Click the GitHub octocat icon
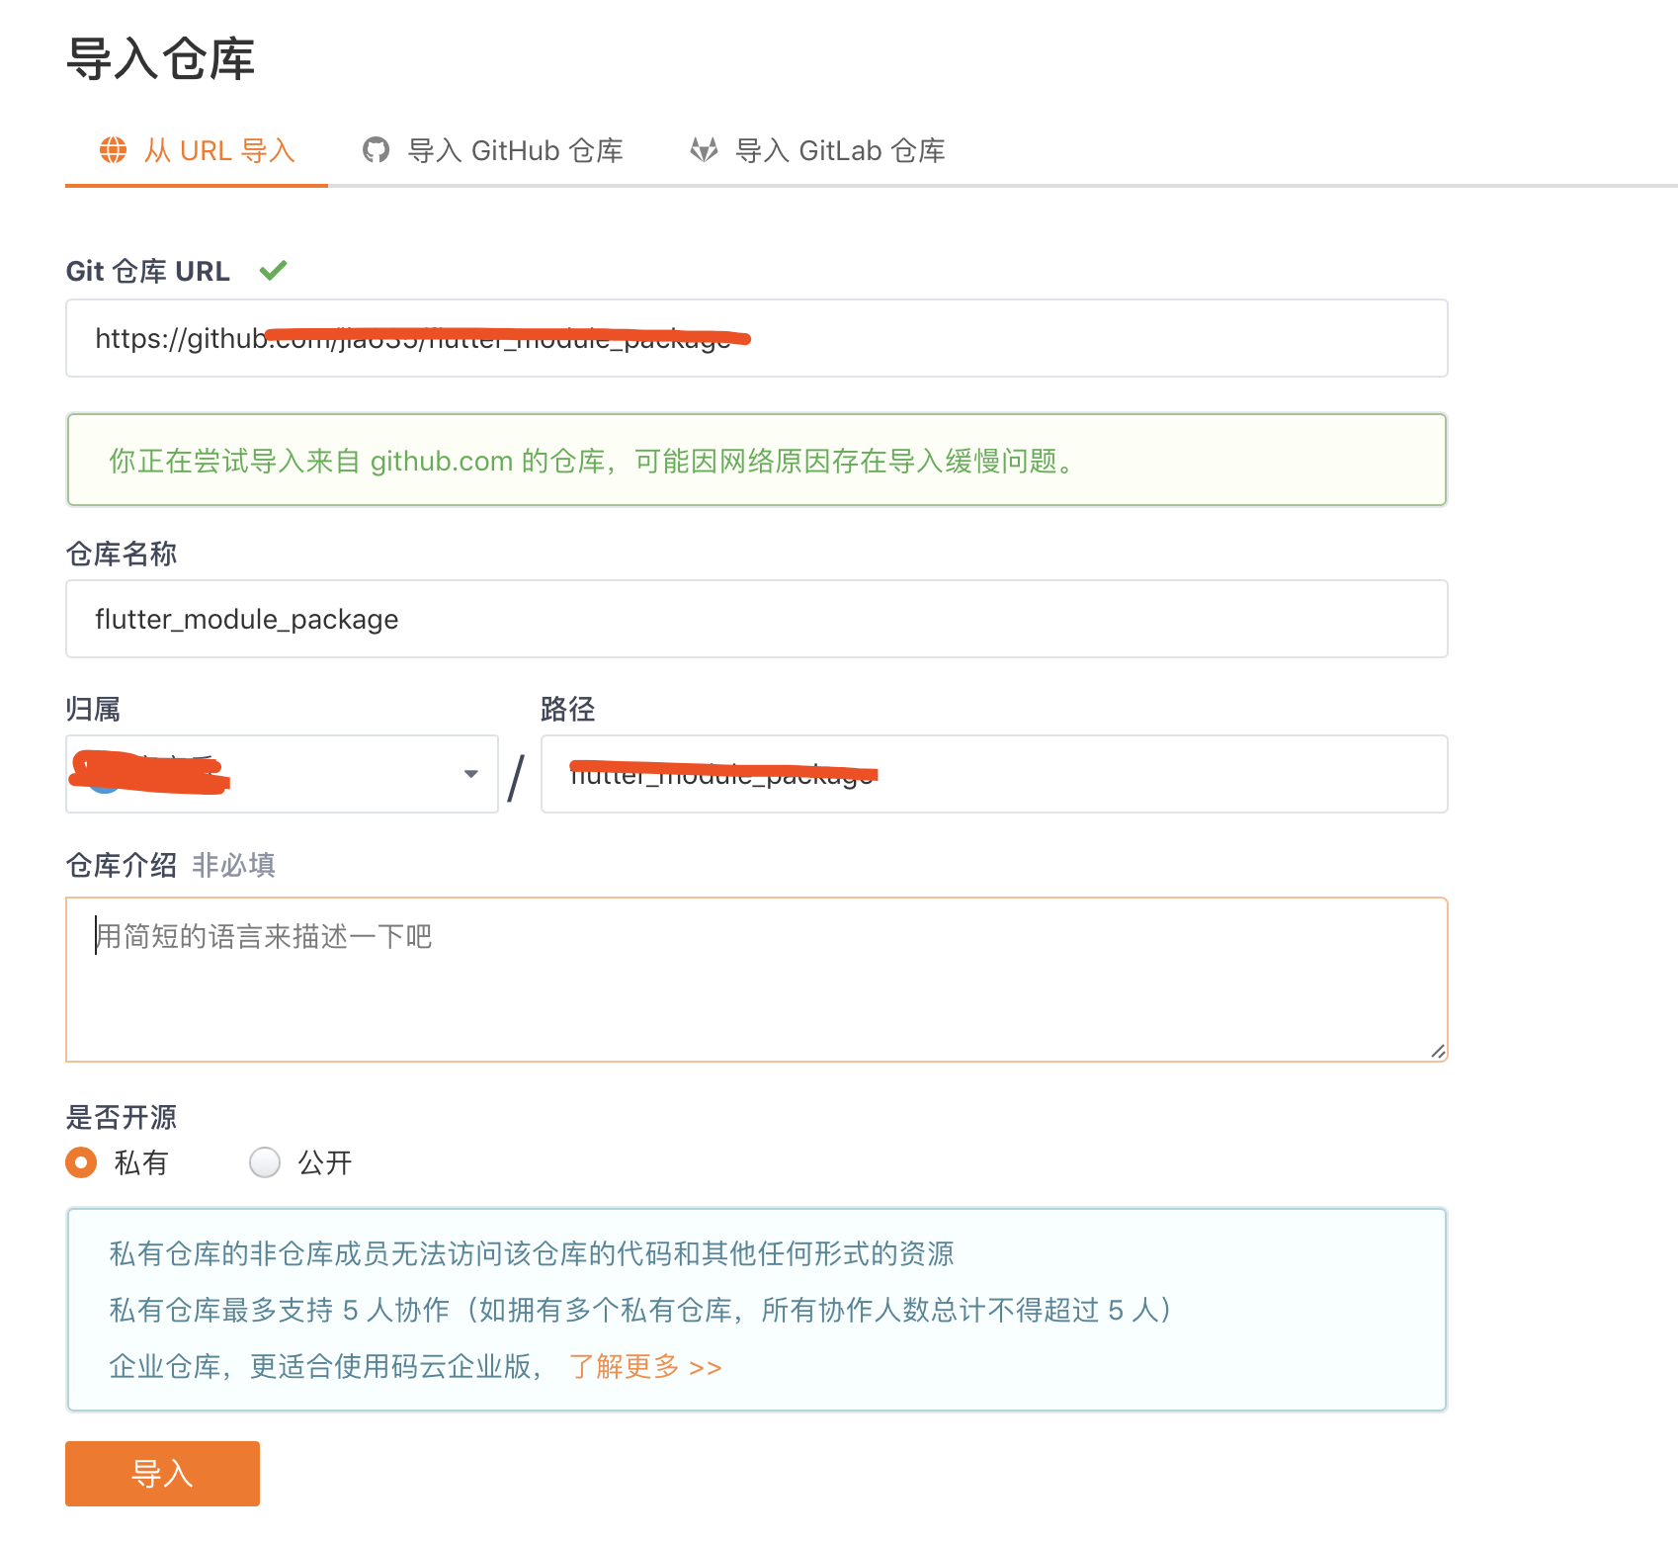Viewport: 1678px width, 1542px height. pyautogui.click(x=376, y=150)
